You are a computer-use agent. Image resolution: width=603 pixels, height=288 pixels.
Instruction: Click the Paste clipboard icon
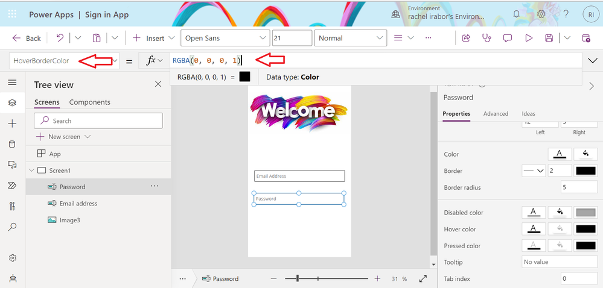click(97, 38)
